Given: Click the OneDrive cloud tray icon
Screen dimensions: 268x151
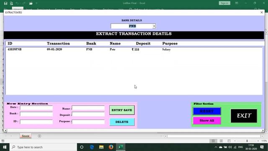Looking at the screenshot, I should click(x=221, y=147).
